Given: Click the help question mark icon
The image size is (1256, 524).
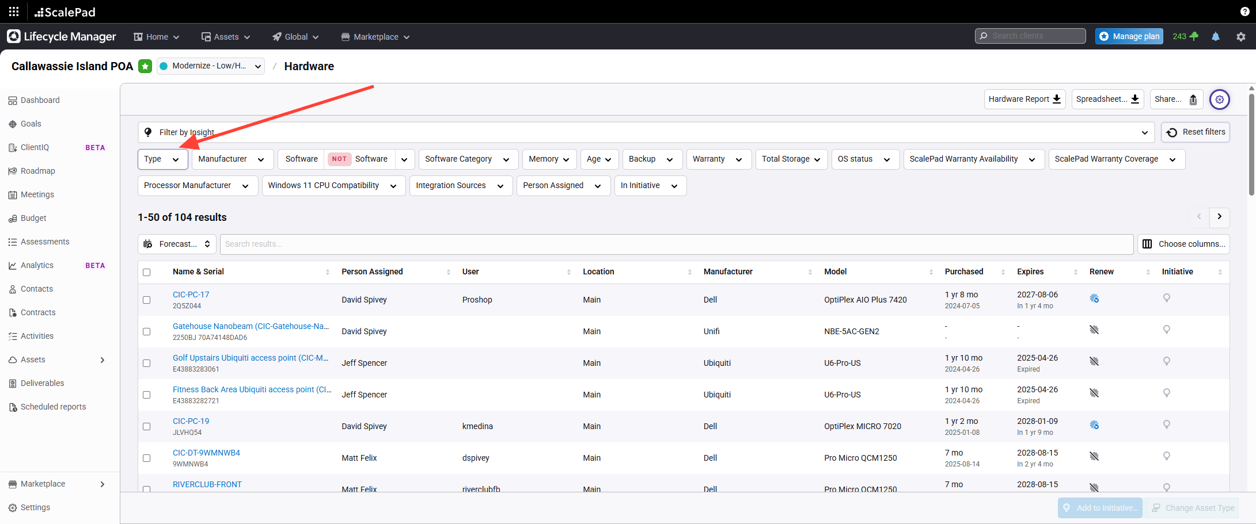Looking at the screenshot, I should point(1244,12).
